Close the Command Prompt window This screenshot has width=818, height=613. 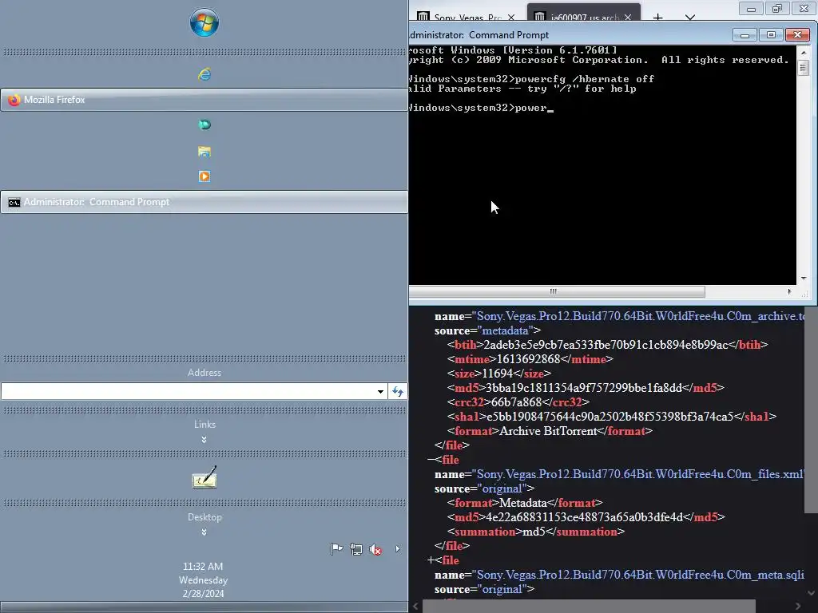pyautogui.click(x=798, y=35)
